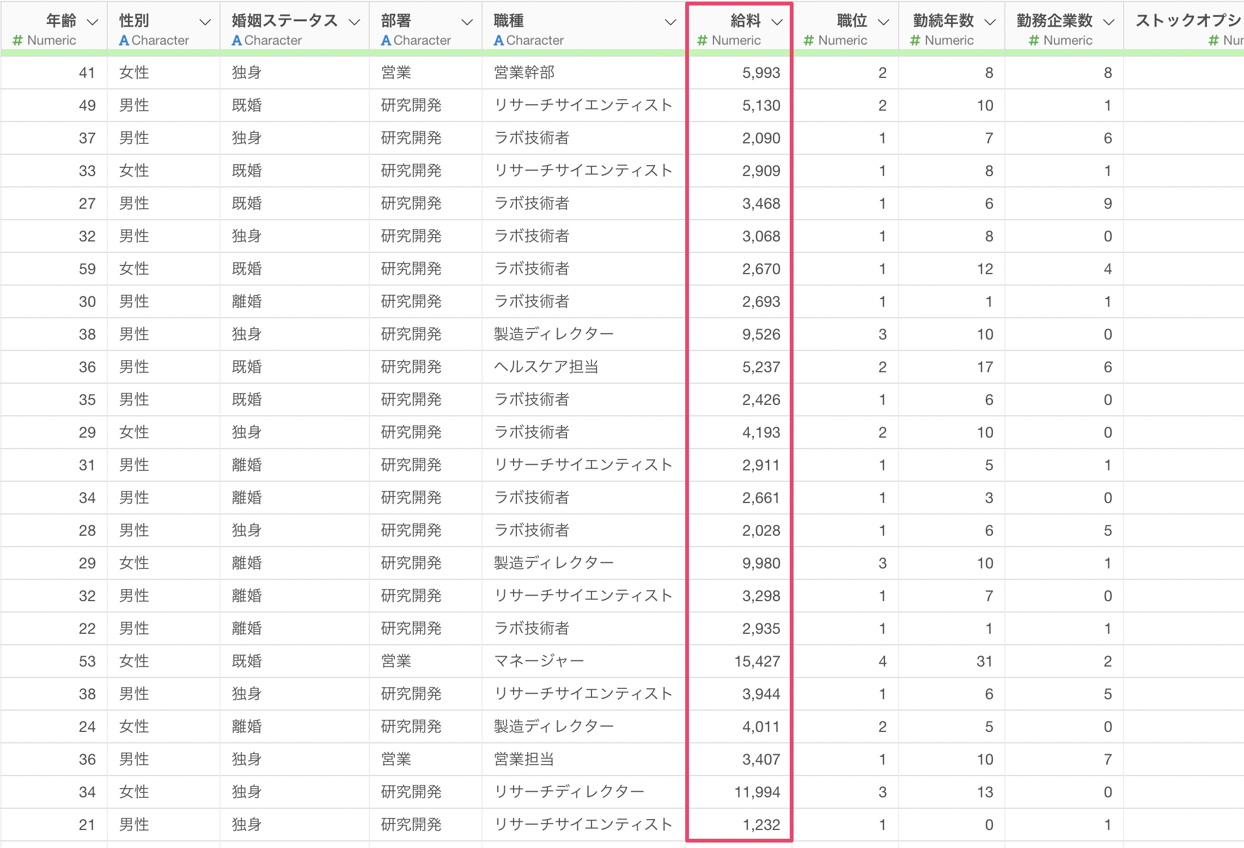Open the 性別 column dropdown arrow

205,22
